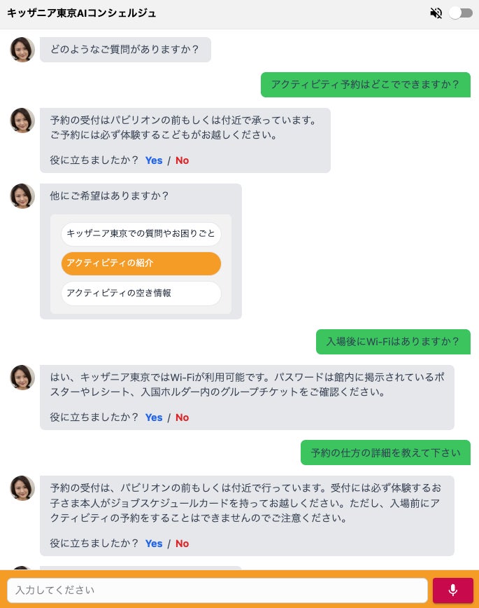Click Yes under the reservation details answer

tap(154, 544)
